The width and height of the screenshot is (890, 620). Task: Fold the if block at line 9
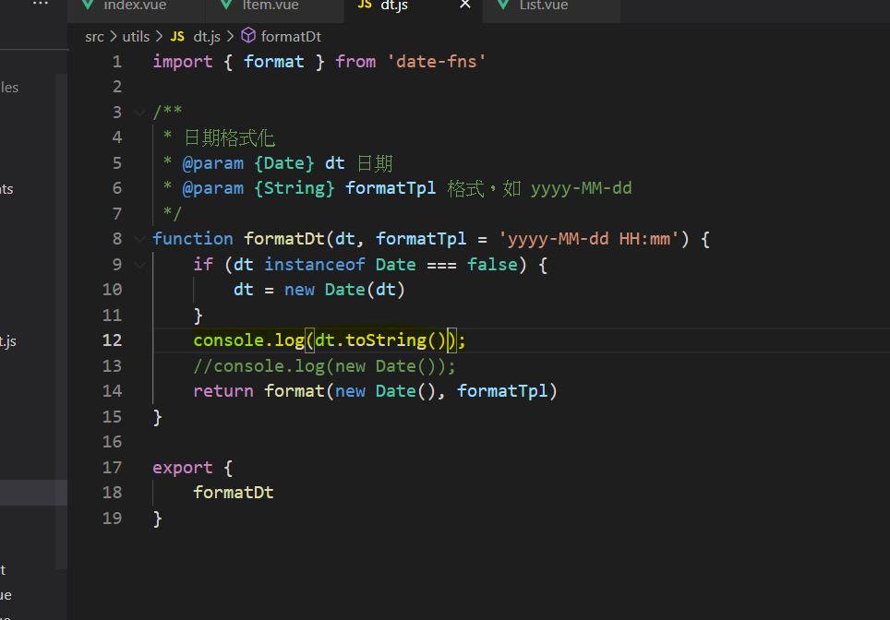pyautogui.click(x=139, y=265)
